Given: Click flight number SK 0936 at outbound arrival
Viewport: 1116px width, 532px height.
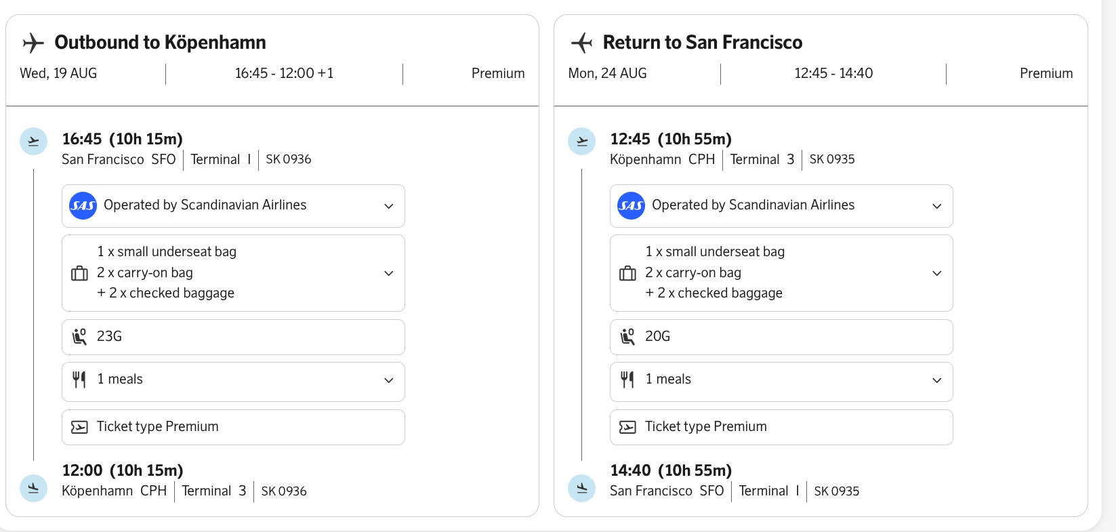Looking at the screenshot, I should 284,491.
